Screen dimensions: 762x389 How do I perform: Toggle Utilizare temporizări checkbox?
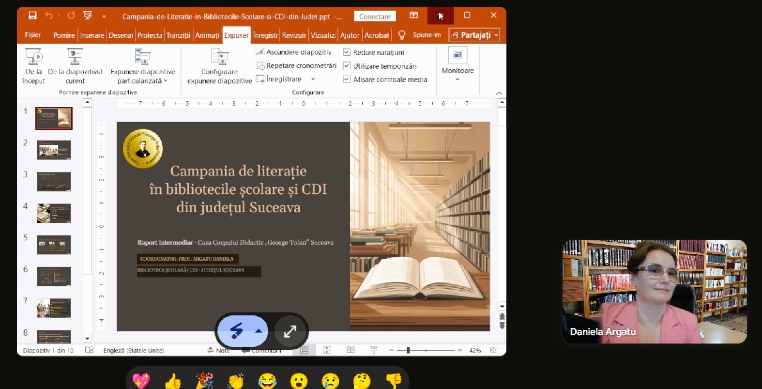click(346, 66)
